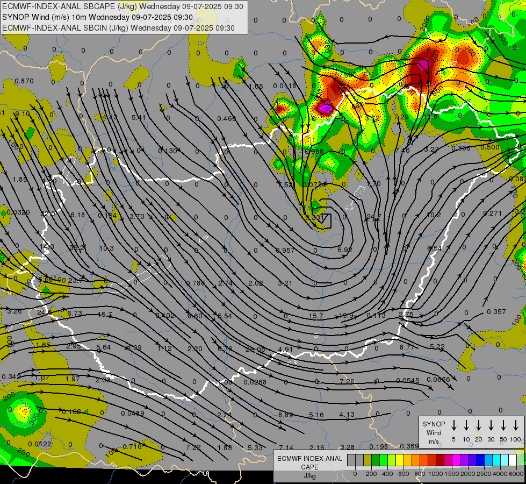Click the map value 9.10
The image size is (526, 484).
23,114
